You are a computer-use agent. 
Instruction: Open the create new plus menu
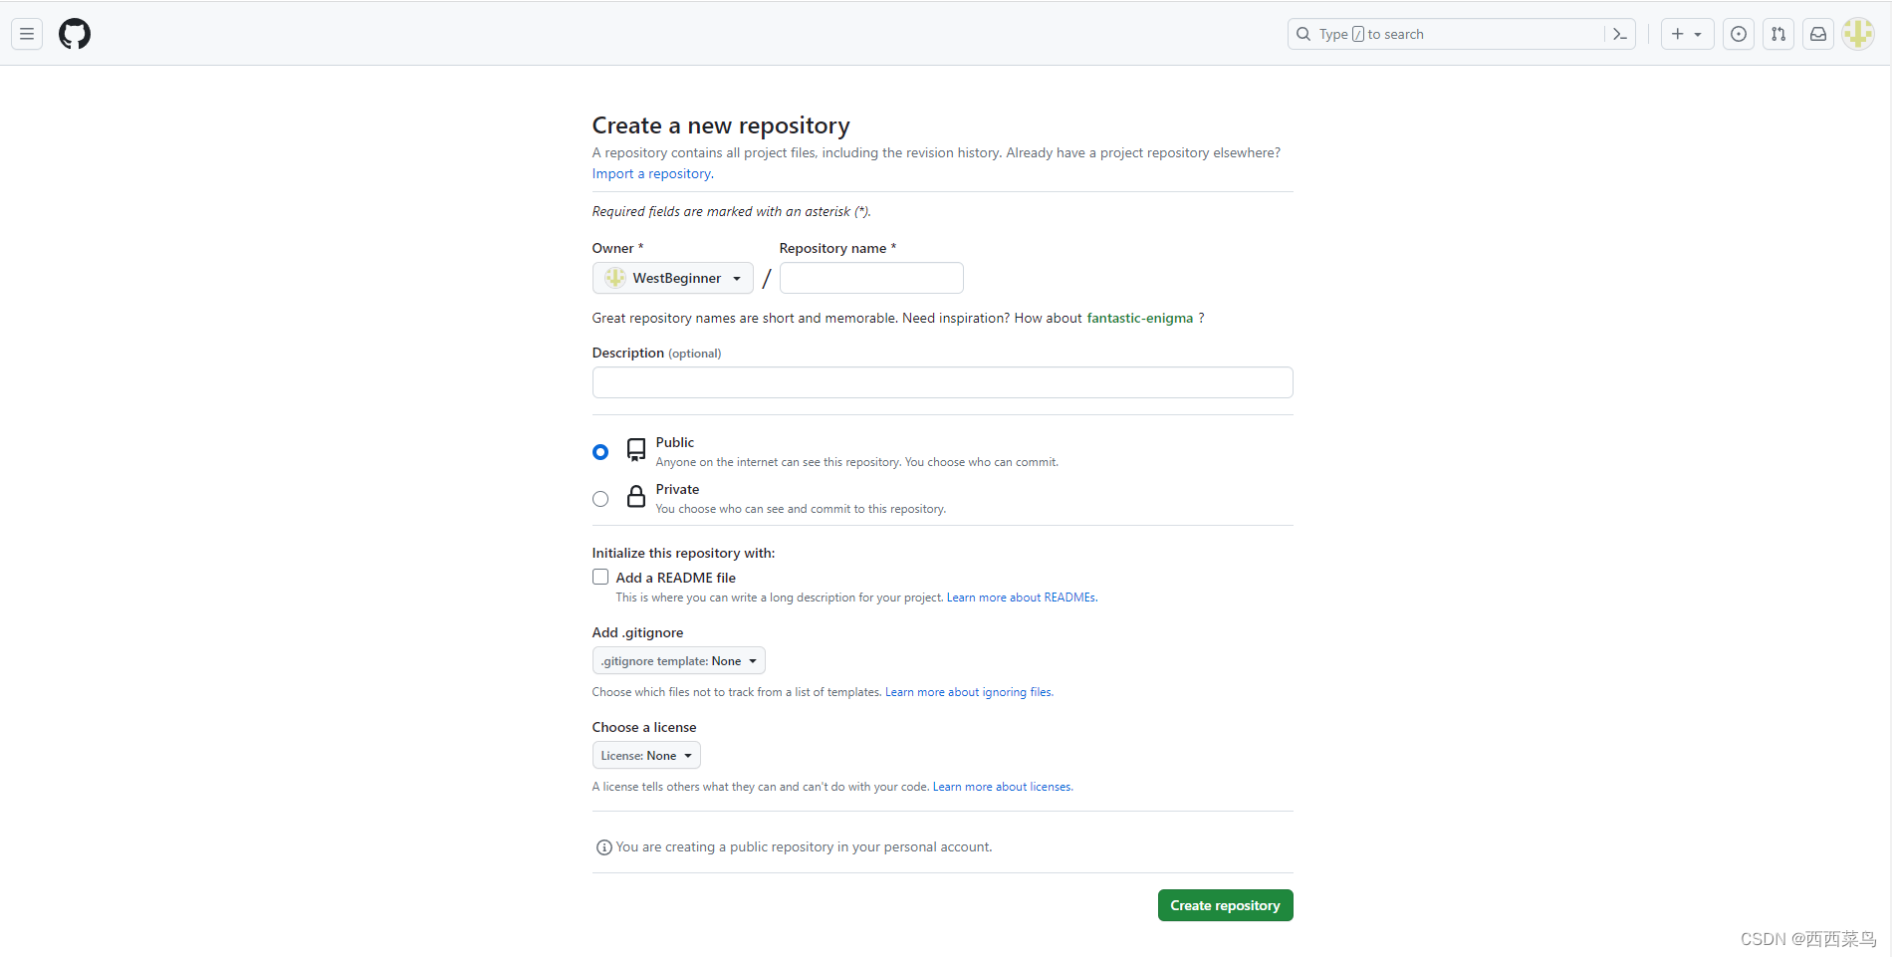(x=1687, y=34)
